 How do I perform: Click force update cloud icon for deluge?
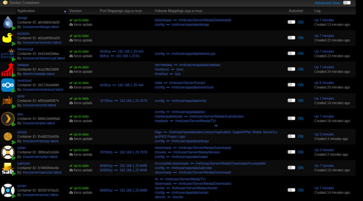coord(71,25)
